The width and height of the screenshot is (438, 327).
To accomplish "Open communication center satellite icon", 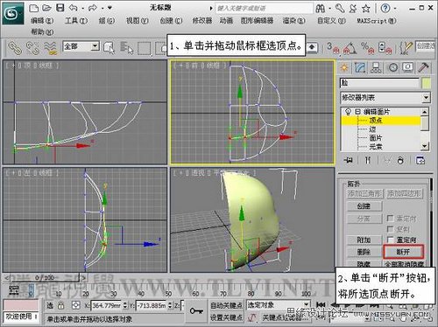I will 353,8.
